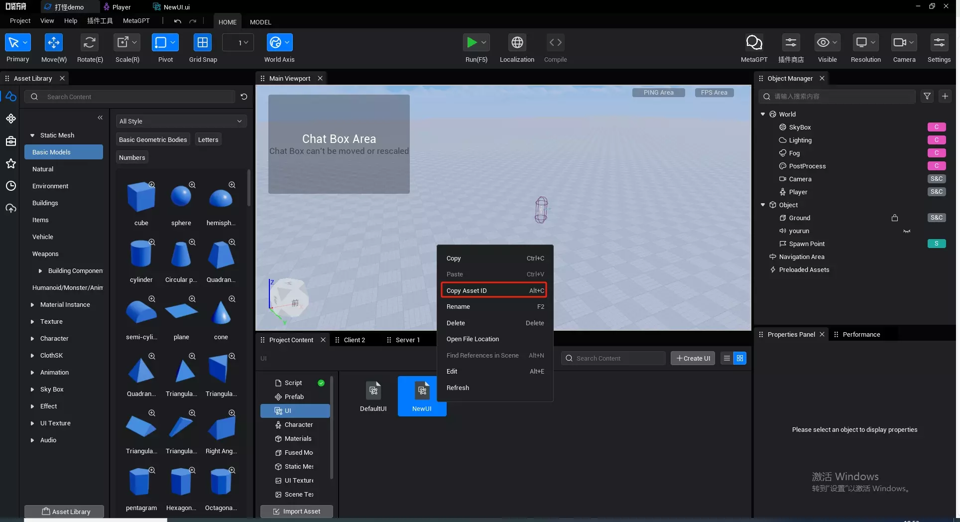Viewport: 960px width, 522px height.
Task: Click the Asset Library bottom button
Action: click(64, 512)
